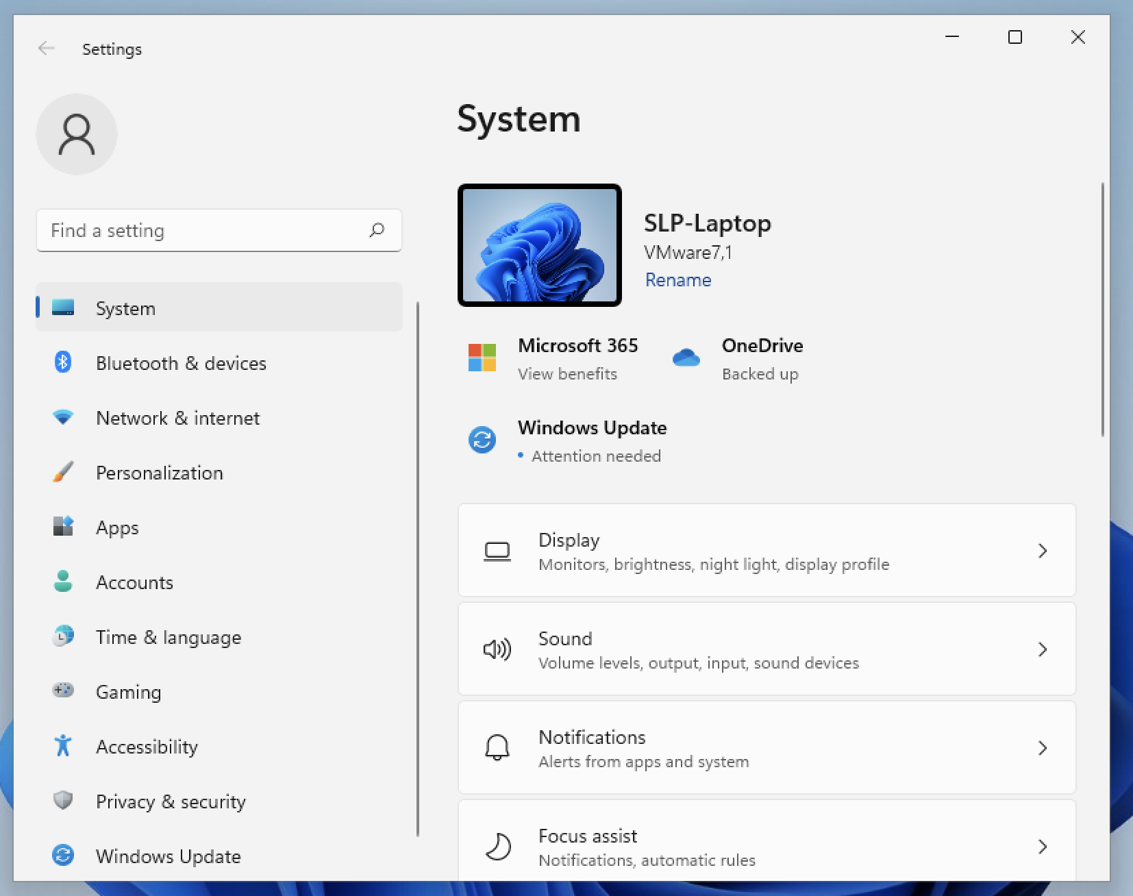
Task: Open Gaming settings category
Action: pyautogui.click(x=219, y=691)
